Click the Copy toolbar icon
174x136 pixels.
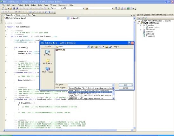(24, 9)
